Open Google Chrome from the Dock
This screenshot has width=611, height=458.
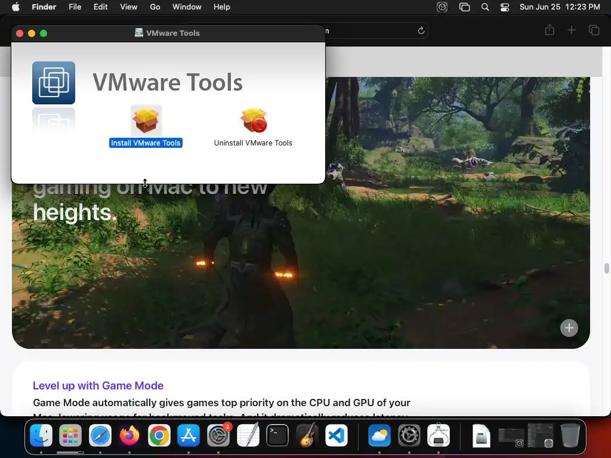tap(159, 435)
